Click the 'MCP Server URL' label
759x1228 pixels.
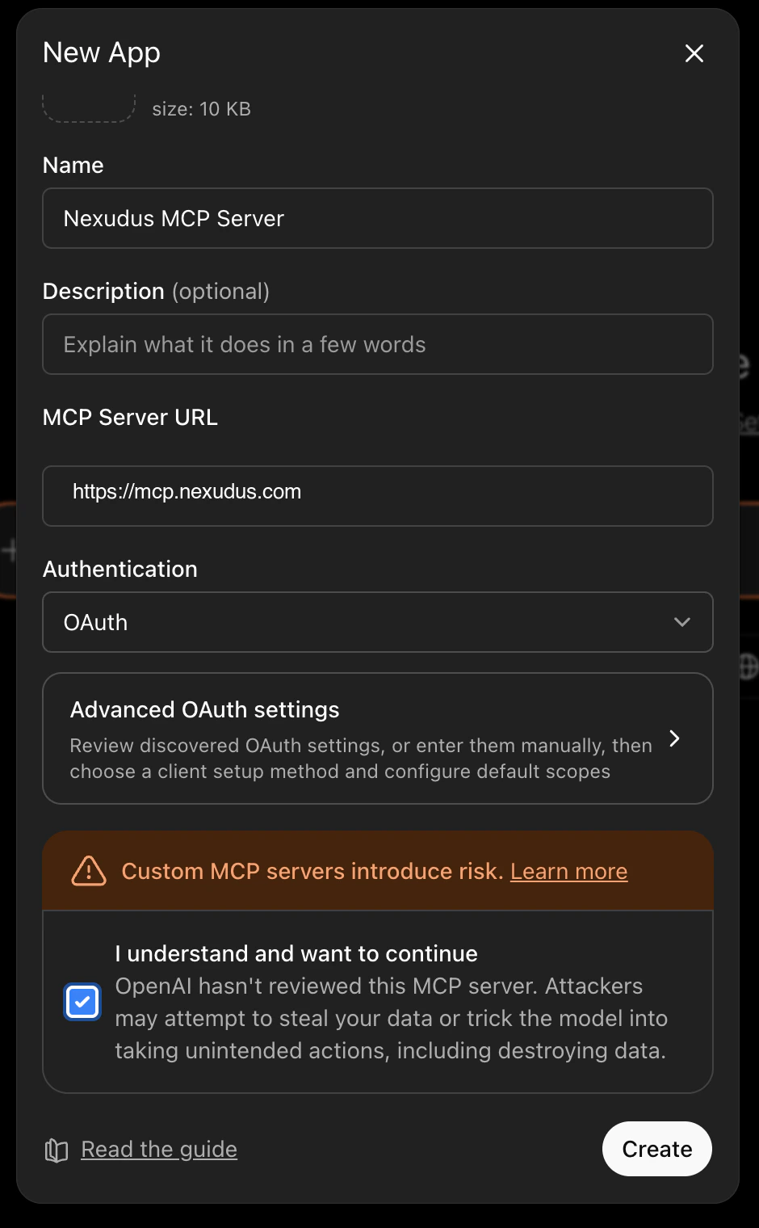(x=130, y=417)
